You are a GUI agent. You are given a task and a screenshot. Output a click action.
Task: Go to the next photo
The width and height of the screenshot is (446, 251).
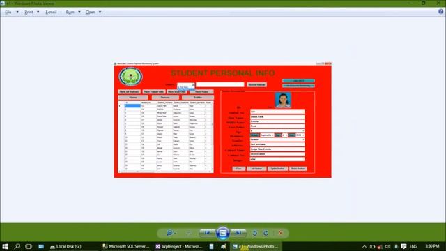click(238, 233)
